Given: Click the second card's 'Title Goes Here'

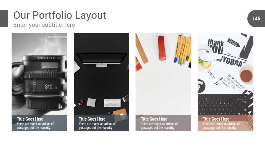Looking at the screenshot, I should [x=92, y=119].
